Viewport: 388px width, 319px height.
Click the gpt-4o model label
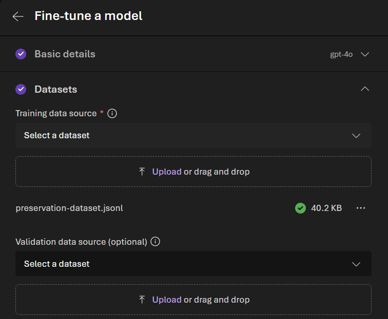341,54
